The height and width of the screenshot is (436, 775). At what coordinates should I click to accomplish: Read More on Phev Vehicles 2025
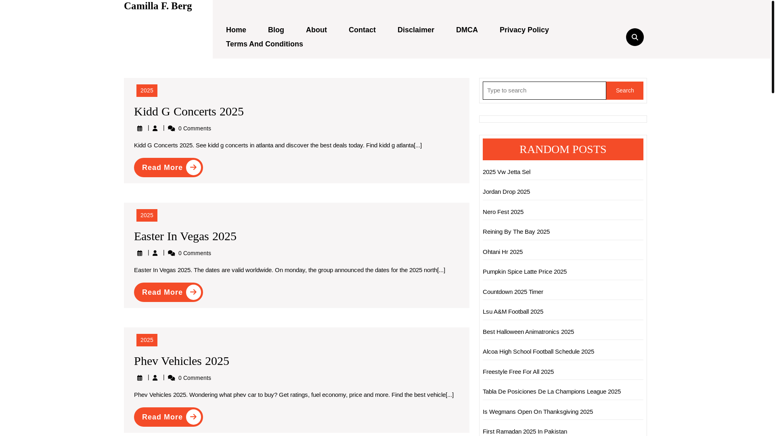[x=168, y=417]
